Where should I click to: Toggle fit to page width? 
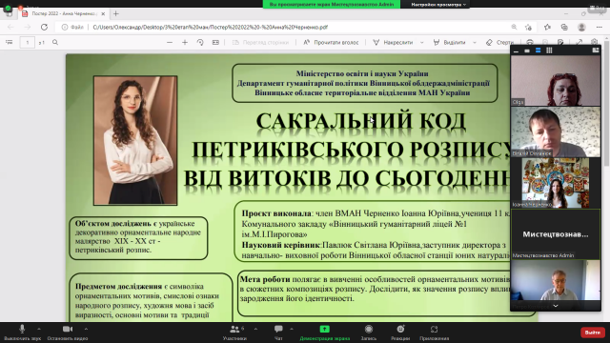point(215,42)
